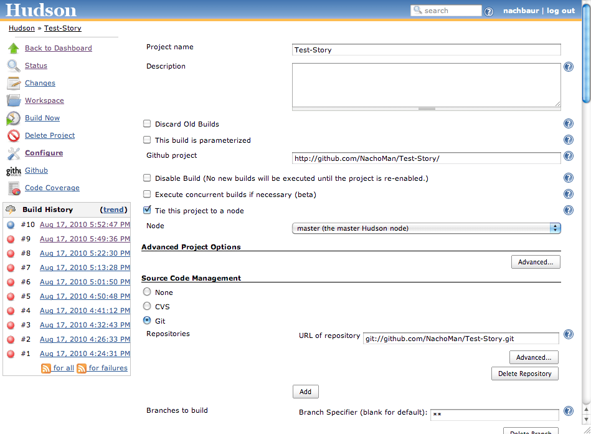Screen dimensions: 591x434
Task: Click the Delete Repository button
Action: (x=524, y=374)
